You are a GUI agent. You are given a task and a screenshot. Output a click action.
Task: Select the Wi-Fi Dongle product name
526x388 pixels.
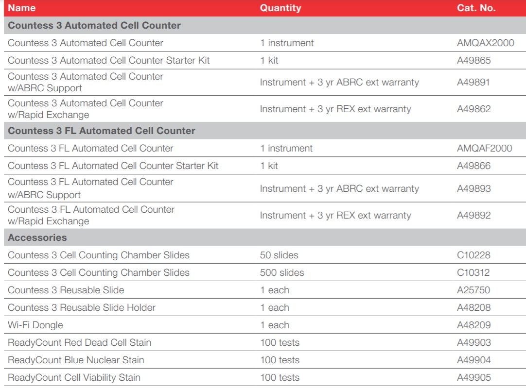point(35,325)
